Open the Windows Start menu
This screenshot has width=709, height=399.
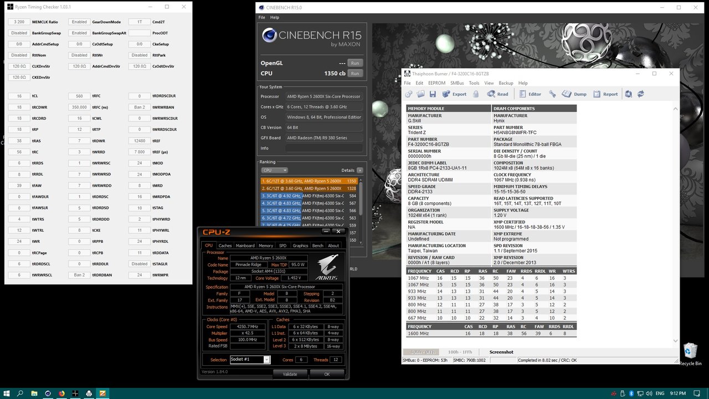tap(6, 393)
